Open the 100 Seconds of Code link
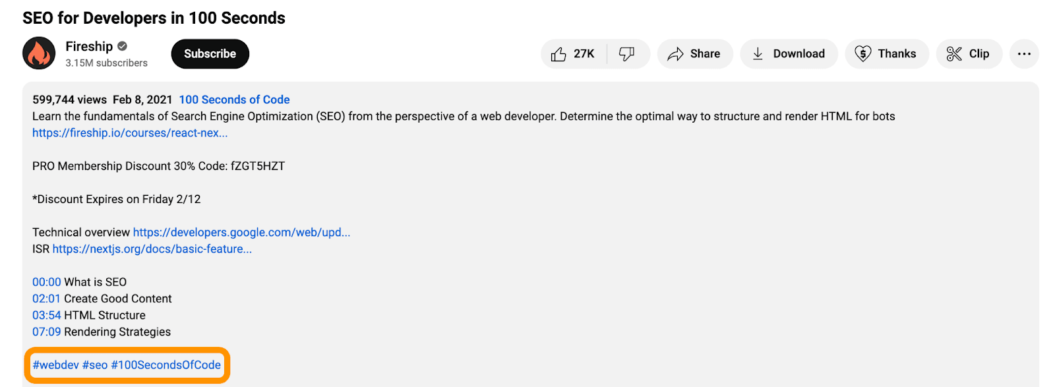This screenshot has width=1055, height=387. pyautogui.click(x=234, y=100)
